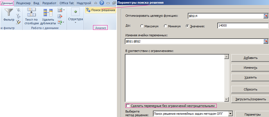Click the constraints list scroll up arrow
This screenshot has width=269, height=117.
pos(227,57)
